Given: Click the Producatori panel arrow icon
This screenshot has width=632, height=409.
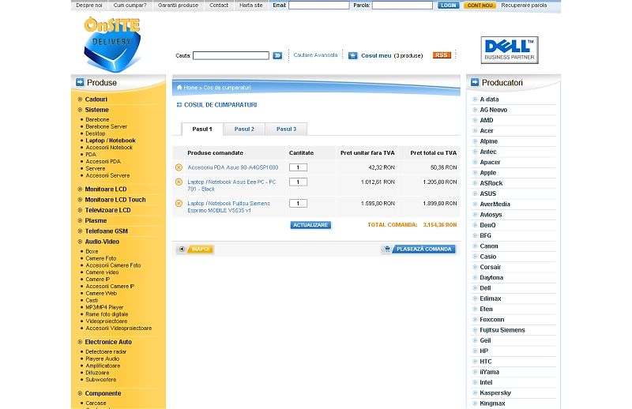Looking at the screenshot, I should pyautogui.click(x=475, y=82).
